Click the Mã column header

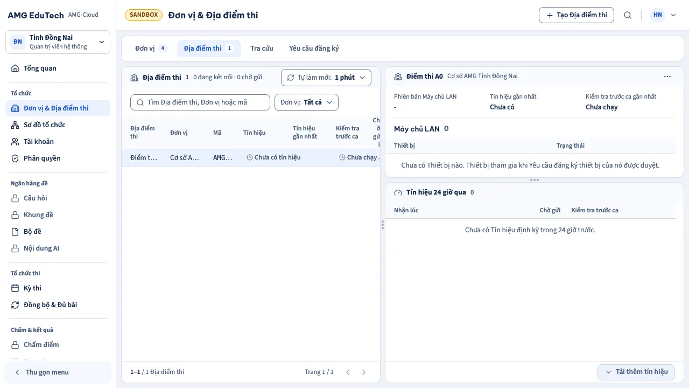pos(217,133)
